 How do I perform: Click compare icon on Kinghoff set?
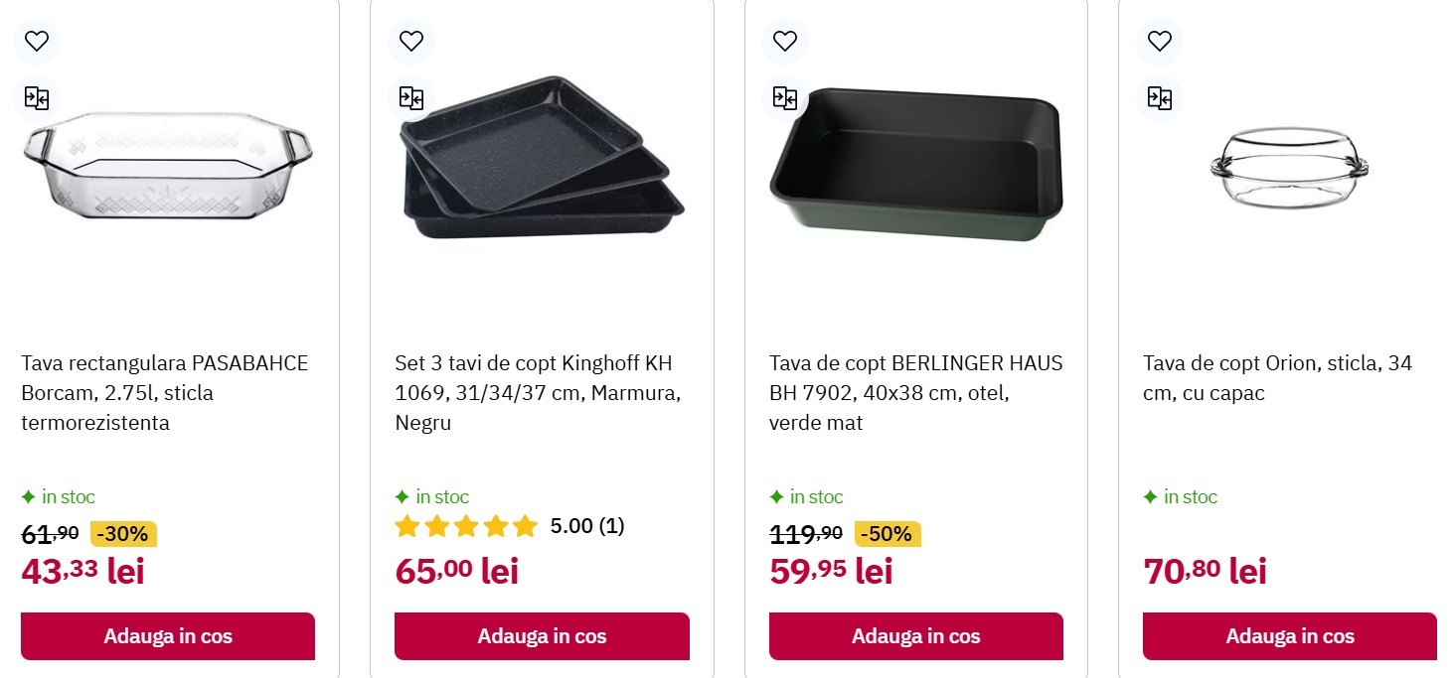410,97
